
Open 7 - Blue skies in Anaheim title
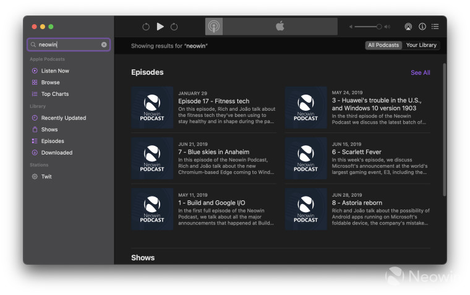coord(214,152)
